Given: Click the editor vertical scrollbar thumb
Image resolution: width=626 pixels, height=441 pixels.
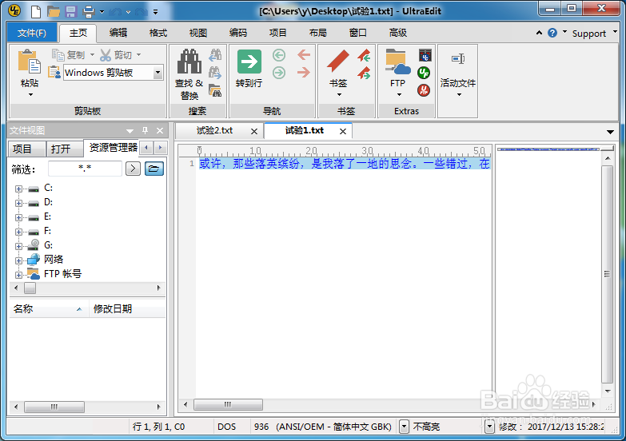Looking at the screenshot, I should [x=608, y=274].
